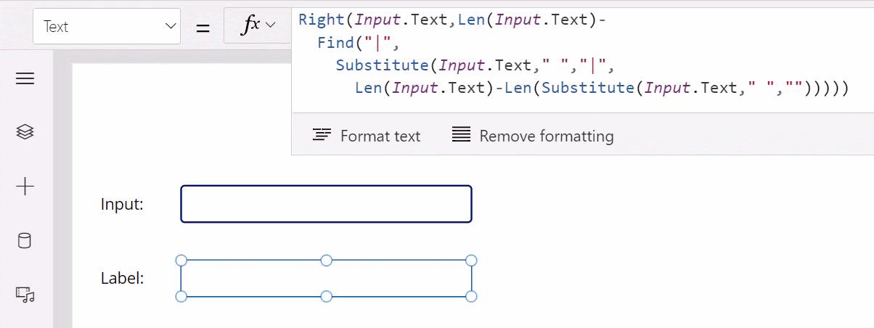This screenshot has height=328, width=874.
Task: Click the Remove formatting lines icon
Action: (x=461, y=136)
